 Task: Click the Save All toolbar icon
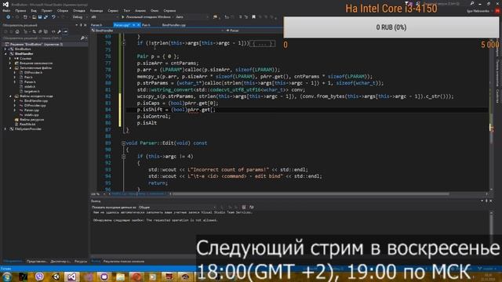click(x=45, y=17)
